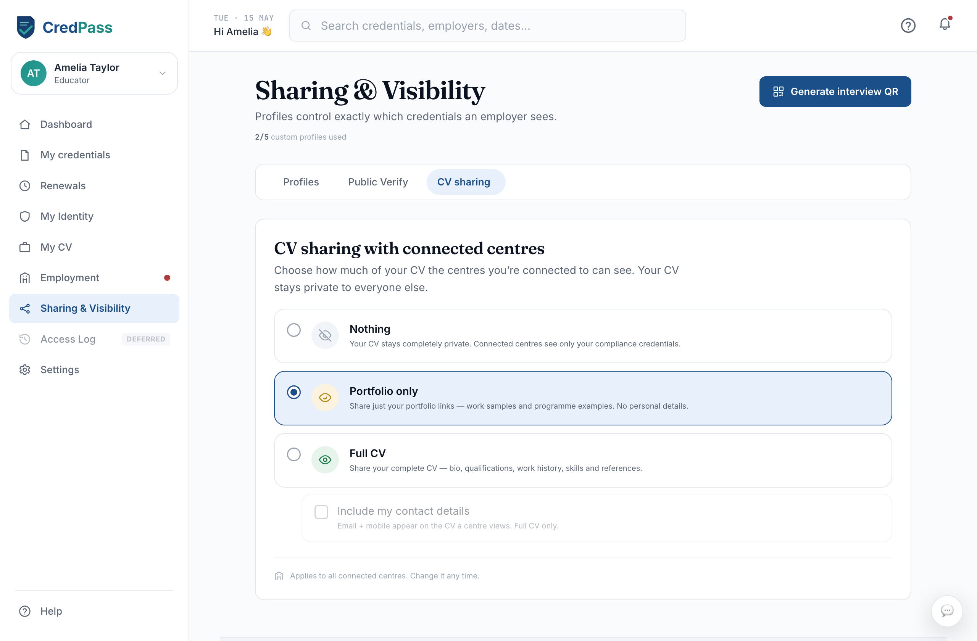Click the My Identity shield icon
The width and height of the screenshot is (977, 641).
coord(25,216)
